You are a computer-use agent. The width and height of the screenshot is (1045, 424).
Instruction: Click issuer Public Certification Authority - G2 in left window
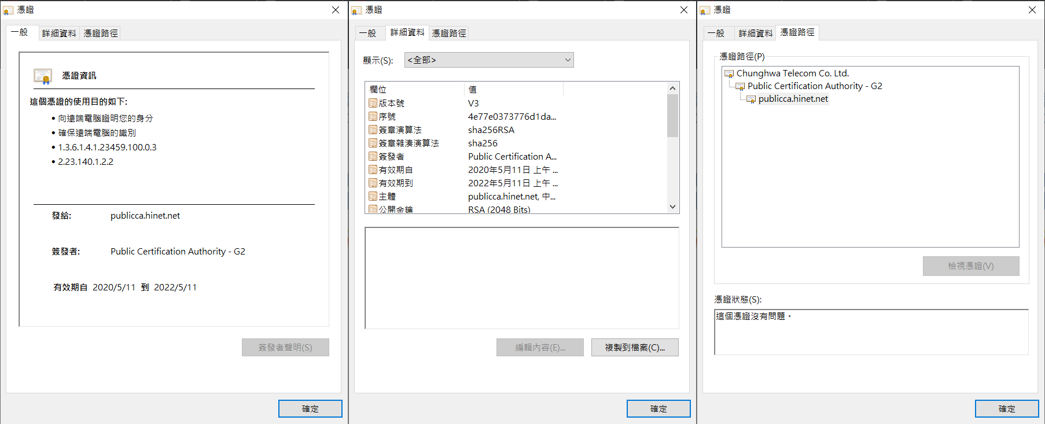point(178,252)
